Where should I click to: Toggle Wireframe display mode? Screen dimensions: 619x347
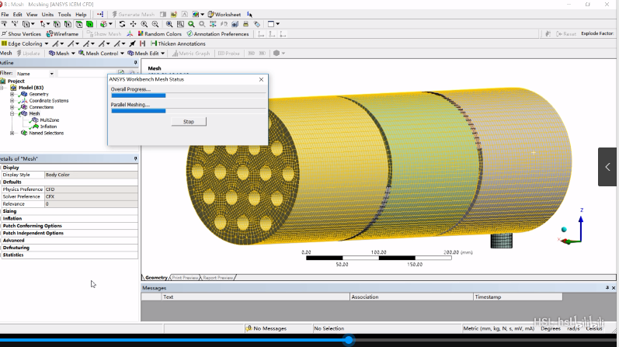62,34
